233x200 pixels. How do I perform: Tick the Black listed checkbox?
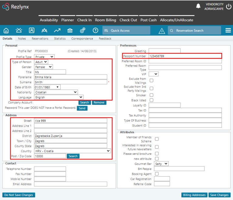point(151,100)
